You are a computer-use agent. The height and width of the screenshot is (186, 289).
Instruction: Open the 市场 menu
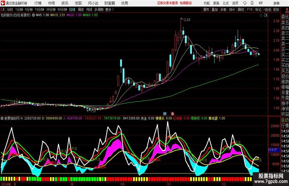[51, 3]
